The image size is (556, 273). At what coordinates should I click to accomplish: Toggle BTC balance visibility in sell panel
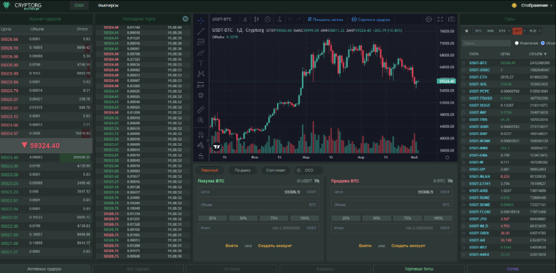450,181
